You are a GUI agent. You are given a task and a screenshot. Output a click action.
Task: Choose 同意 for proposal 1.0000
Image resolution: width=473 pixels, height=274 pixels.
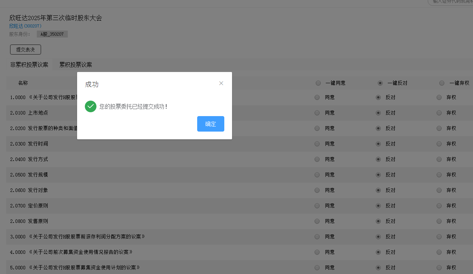pos(317,97)
